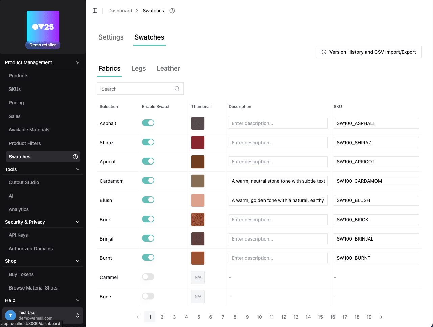Click the magnifier icon in Search box
Screen dimensions: 433x327
177,89
